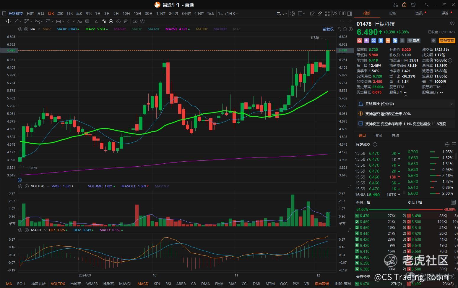Screen dimensions: 458x288
Task: Click the 快捷交易 quick trade button
Action: coord(446,41)
